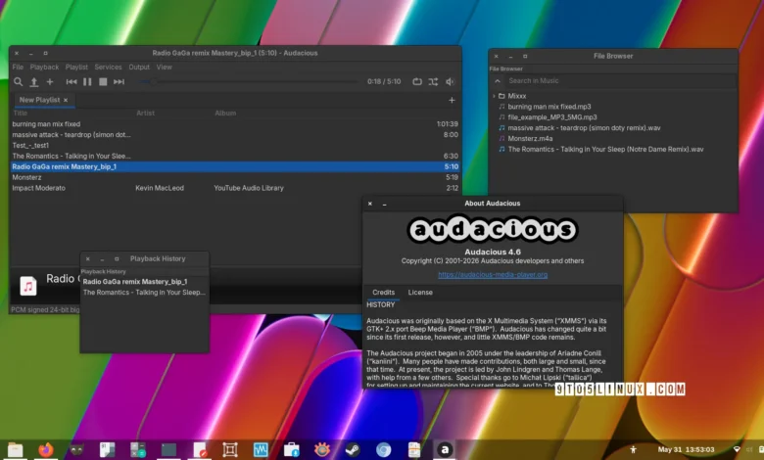This screenshot has height=460, width=764.
Task: Switch to the License tab
Action: [420, 293]
